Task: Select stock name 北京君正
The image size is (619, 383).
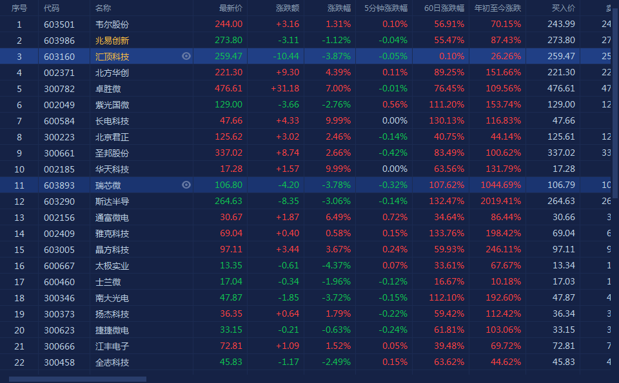Action: pos(112,137)
